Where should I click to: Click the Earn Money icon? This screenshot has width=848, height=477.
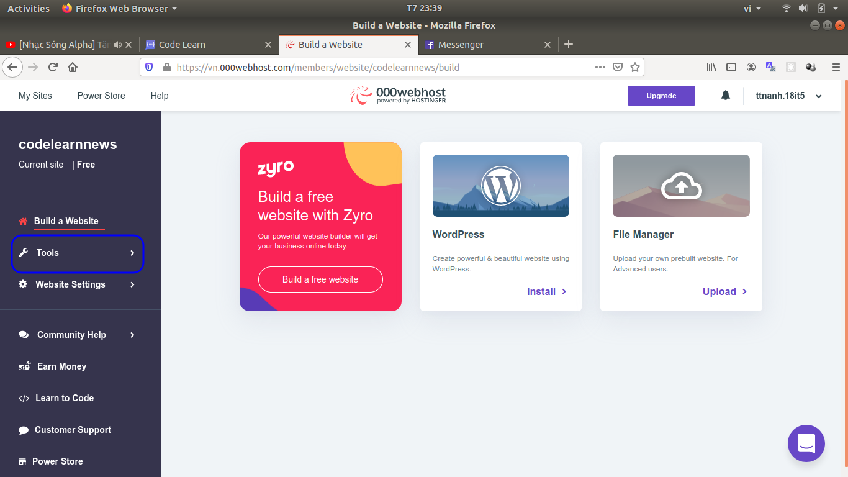pos(24,366)
